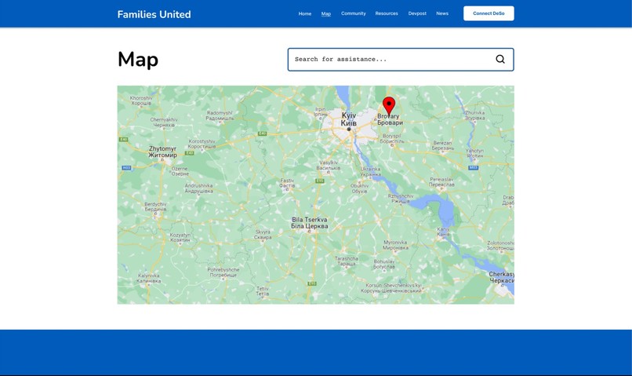Click the Cherkasy label on map
The height and width of the screenshot is (376, 632).
point(501,277)
